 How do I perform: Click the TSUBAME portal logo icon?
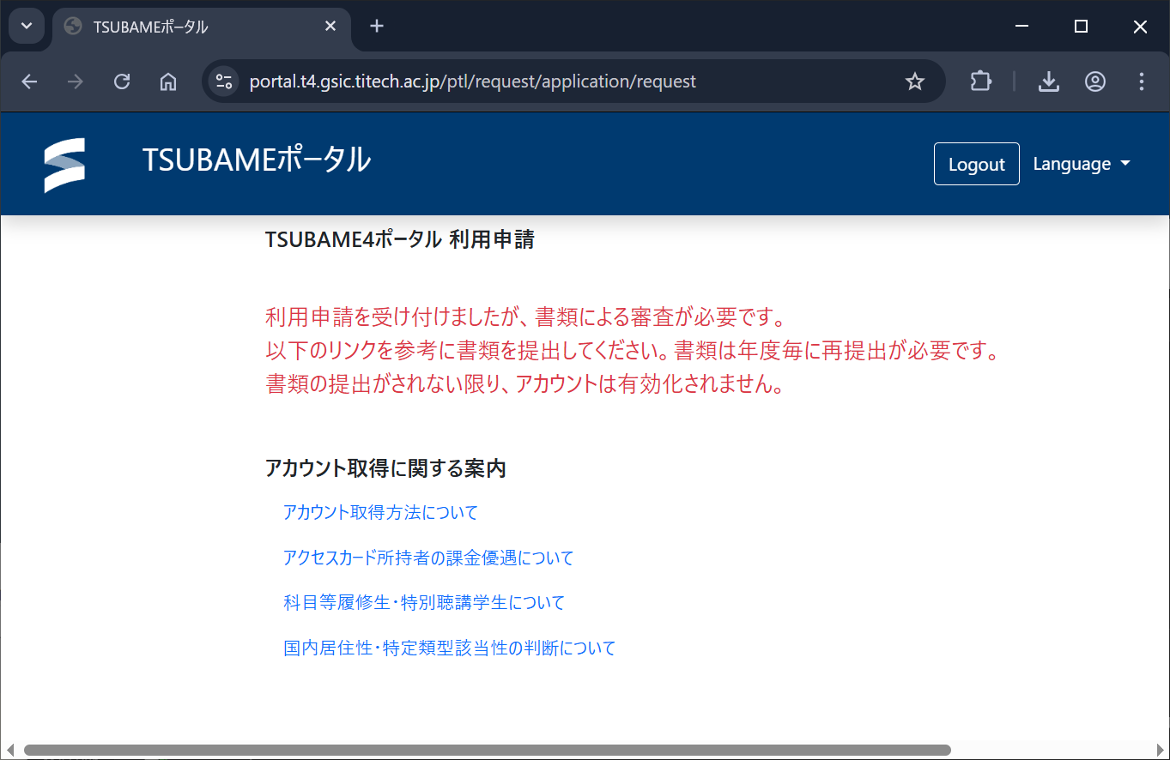[64, 165]
